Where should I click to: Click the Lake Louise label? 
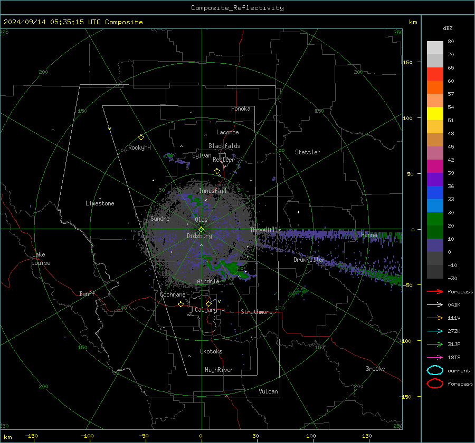click(x=41, y=259)
